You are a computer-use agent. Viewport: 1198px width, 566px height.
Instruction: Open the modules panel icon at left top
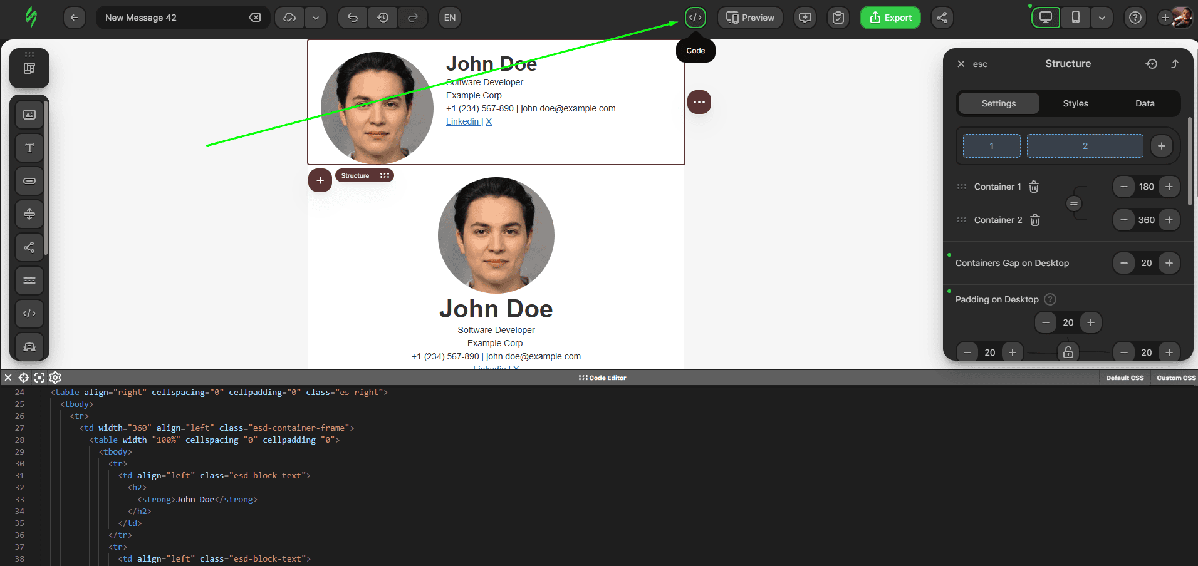pyautogui.click(x=29, y=68)
